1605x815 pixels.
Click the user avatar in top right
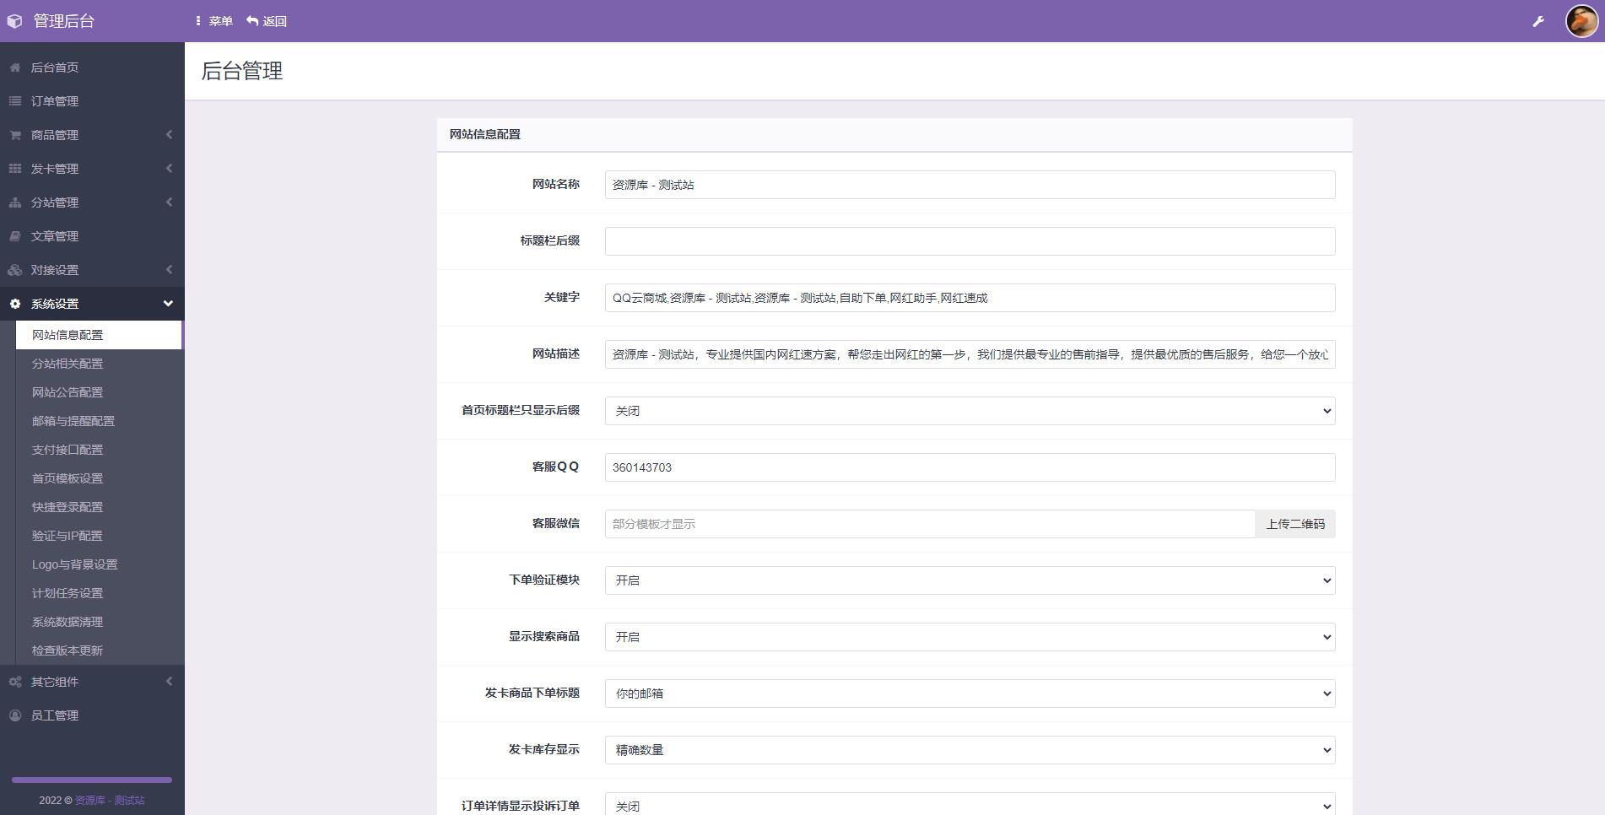[1581, 21]
